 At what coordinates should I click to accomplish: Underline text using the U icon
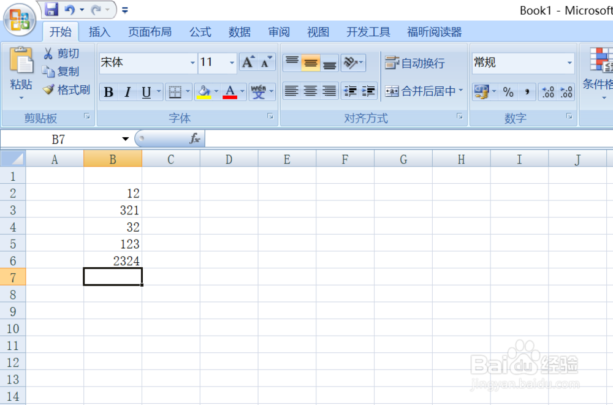147,91
